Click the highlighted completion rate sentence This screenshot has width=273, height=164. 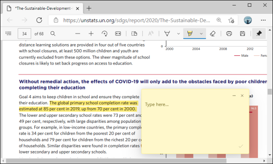tap(78, 106)
